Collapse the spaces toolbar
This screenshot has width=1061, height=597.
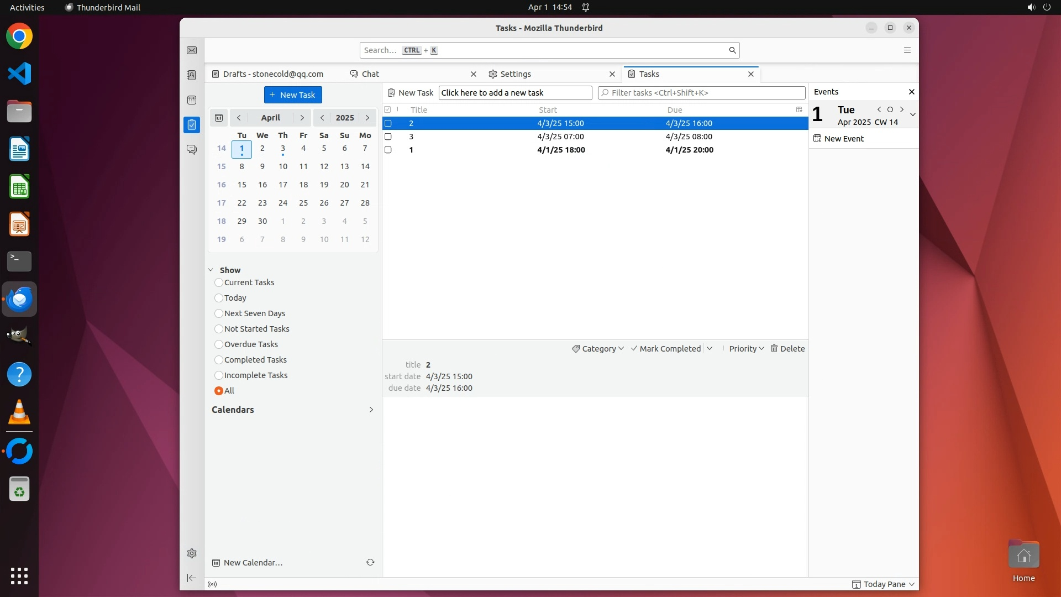tap(192, 578)
